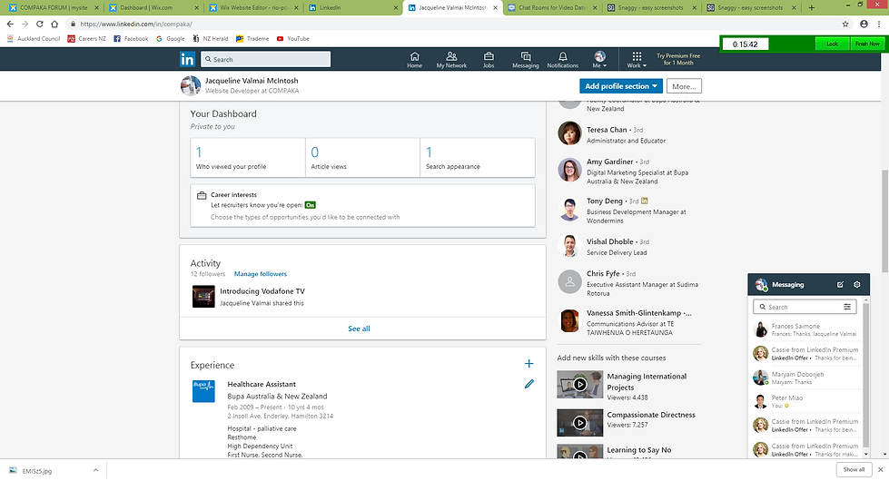Switch to Chat Rooms for Video Dating tab
Viewport: 889px width, 481px height.
coord(552,7)
